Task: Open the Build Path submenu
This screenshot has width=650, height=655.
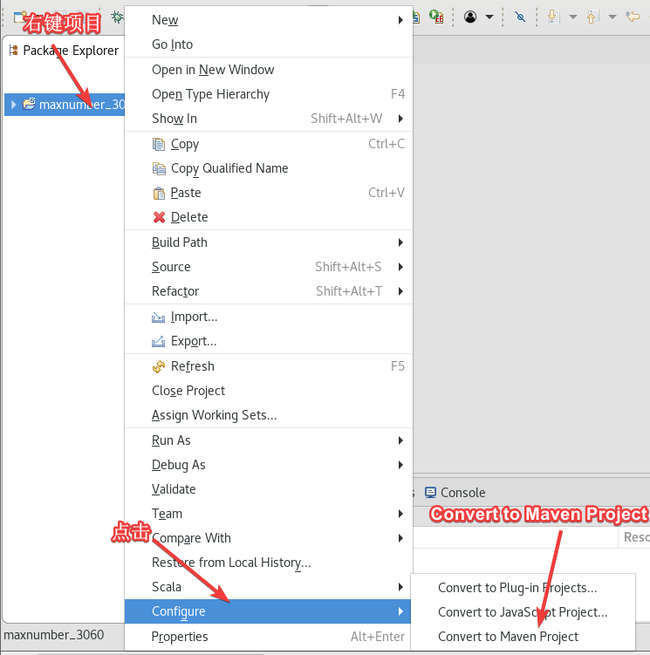Action: 269,242
